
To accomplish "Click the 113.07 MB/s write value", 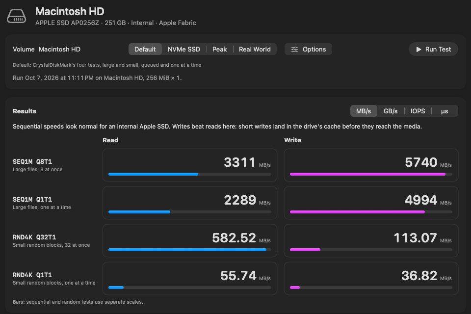I will [422, 238].
